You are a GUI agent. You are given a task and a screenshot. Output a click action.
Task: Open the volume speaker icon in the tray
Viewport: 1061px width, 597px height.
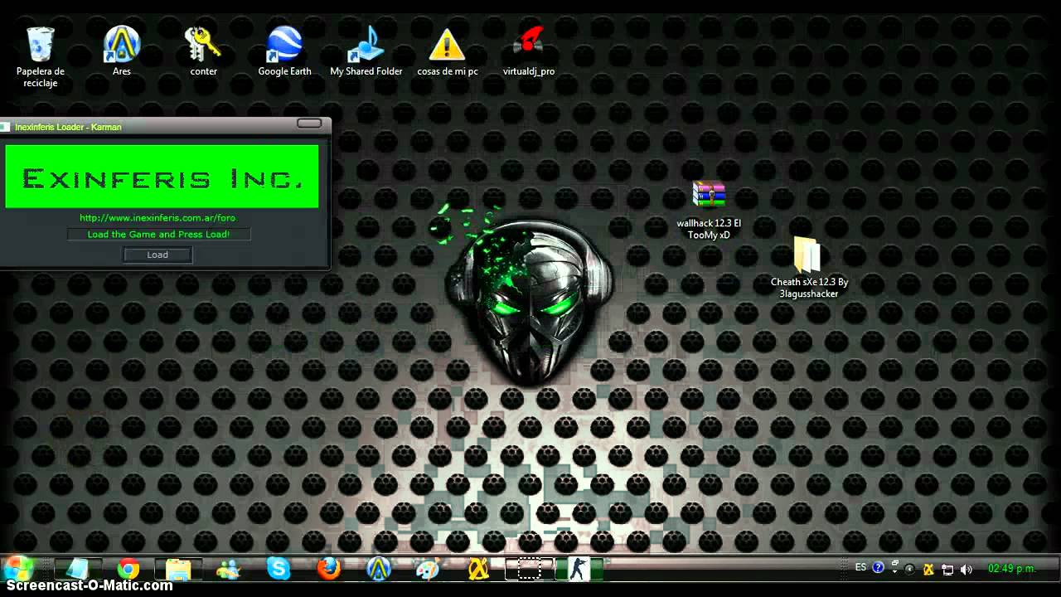tap(966, 570)
